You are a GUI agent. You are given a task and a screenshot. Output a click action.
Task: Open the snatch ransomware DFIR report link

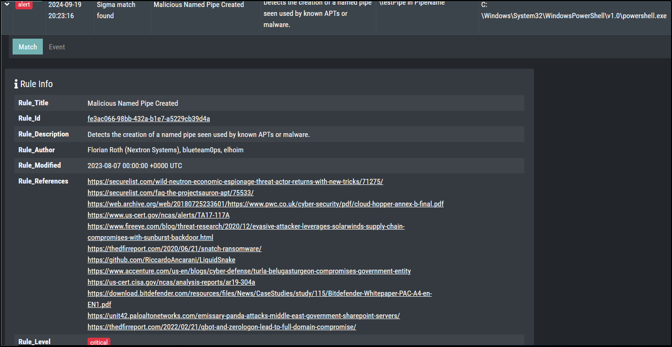click(x=175, y=248)
